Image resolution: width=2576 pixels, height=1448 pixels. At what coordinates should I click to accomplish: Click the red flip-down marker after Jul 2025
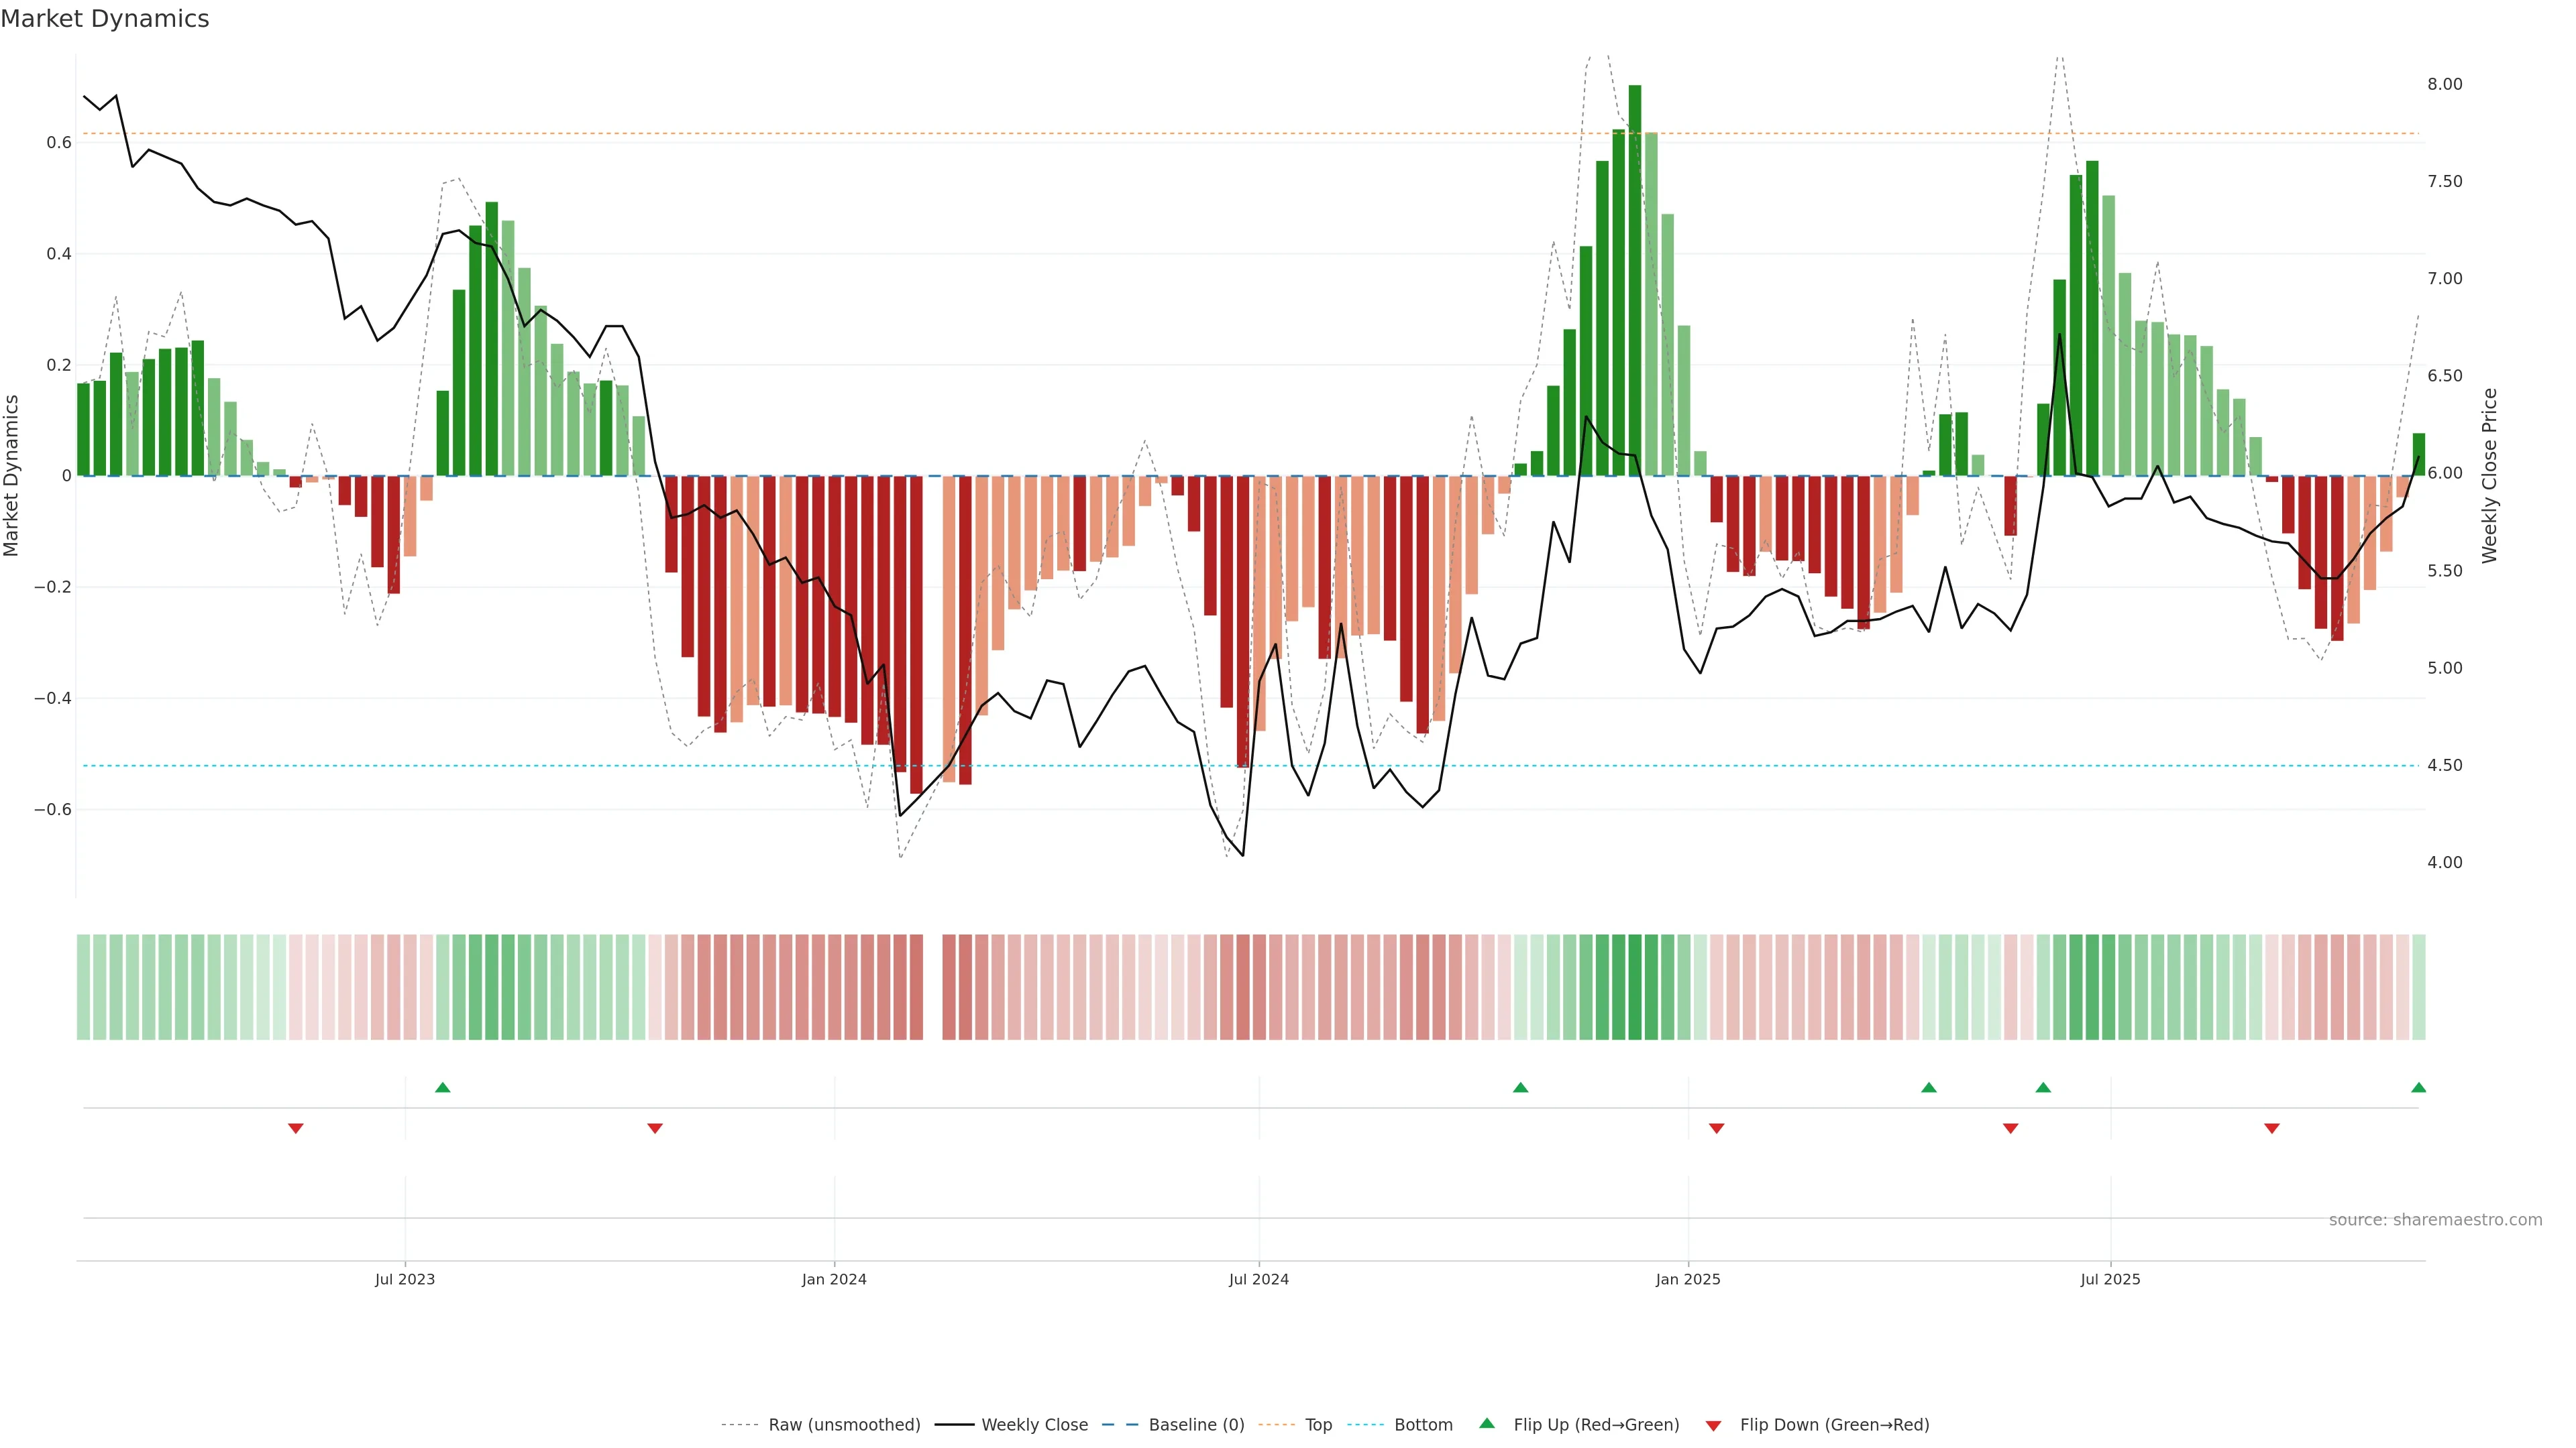2272,1128
